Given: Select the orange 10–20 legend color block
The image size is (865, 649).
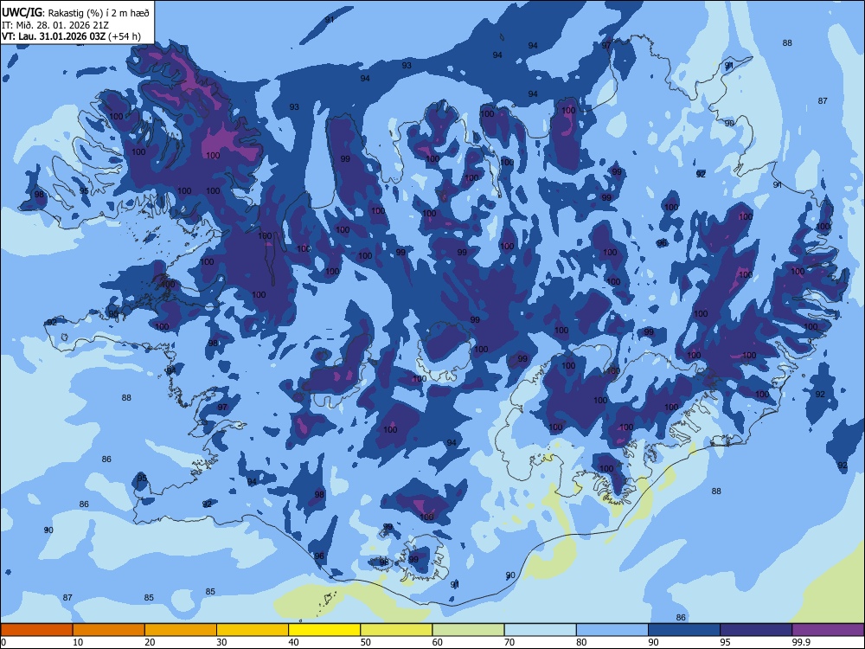Looking at the screenshot, I should point(109,630).
